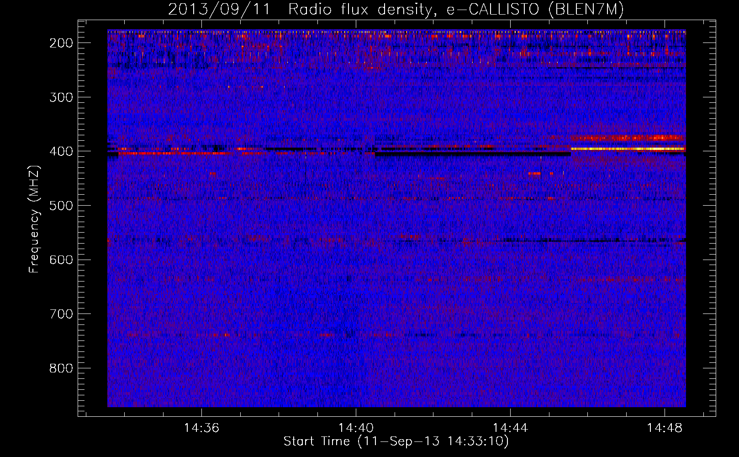
Task: Click the 700 frequency tick label
Action: 61,314
